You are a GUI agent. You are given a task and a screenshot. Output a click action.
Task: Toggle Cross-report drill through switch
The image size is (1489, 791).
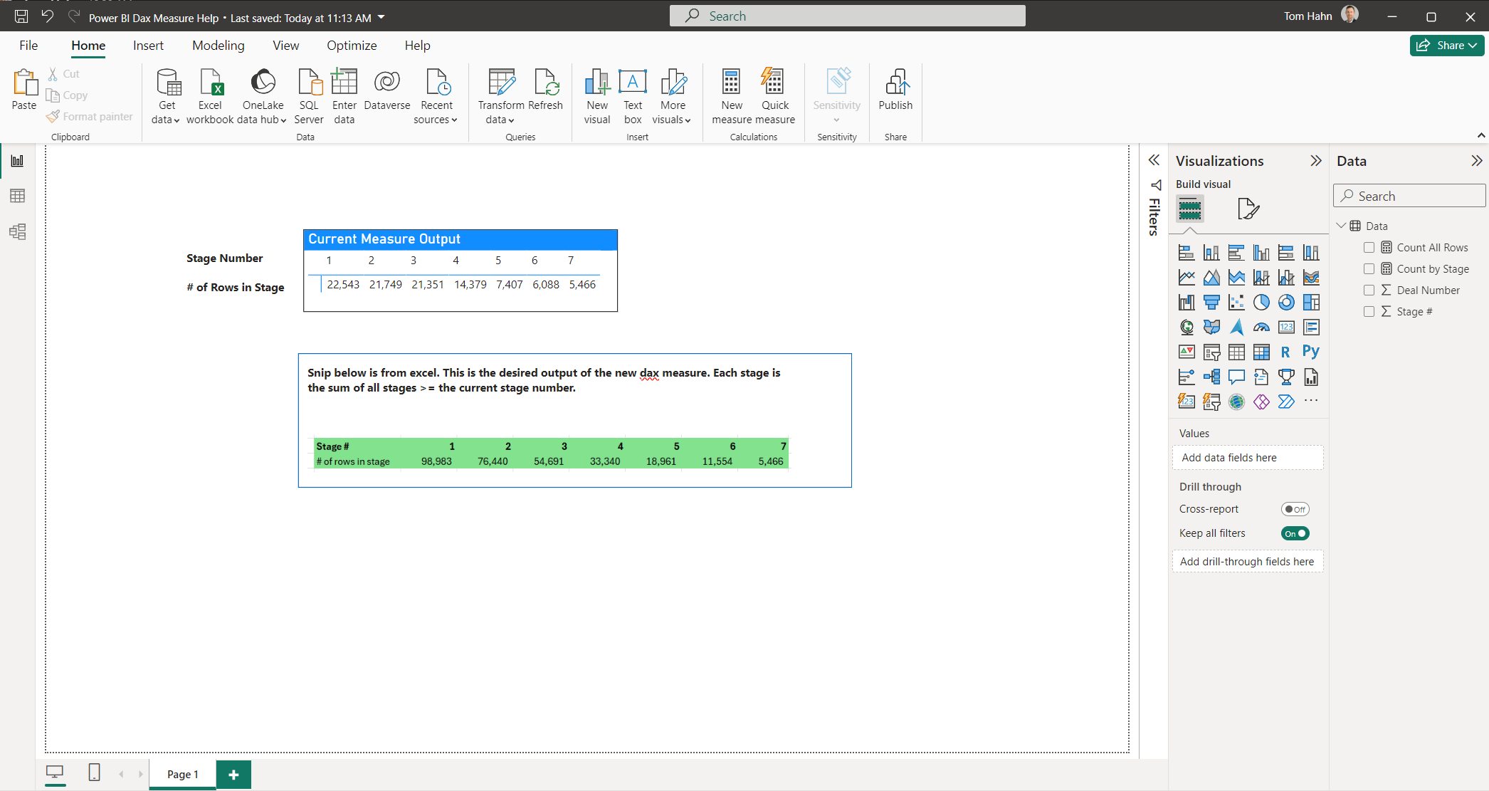pyautogui.click(x=1295, y=509)
